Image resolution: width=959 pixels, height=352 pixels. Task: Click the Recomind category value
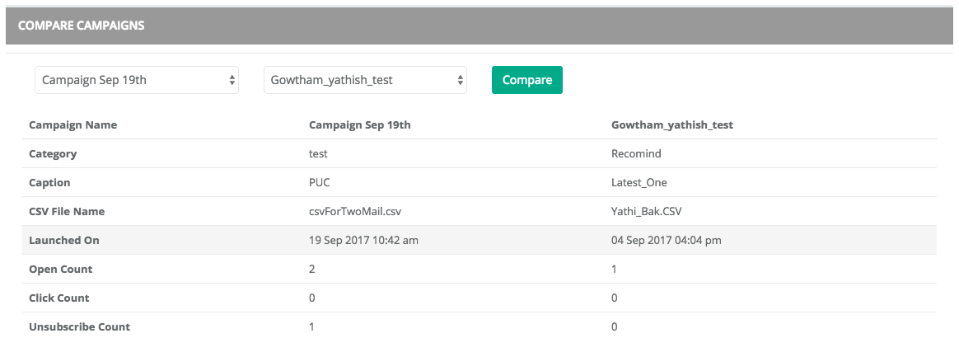tap(636, 154)
